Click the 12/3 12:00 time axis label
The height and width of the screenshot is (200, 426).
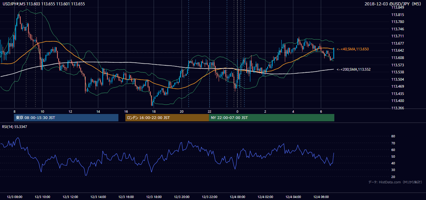click(x=70, y=197)
